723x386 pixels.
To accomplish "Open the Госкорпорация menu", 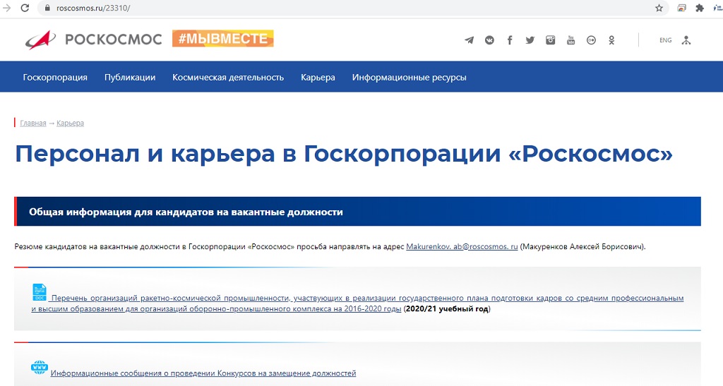I will pos(55,78).
